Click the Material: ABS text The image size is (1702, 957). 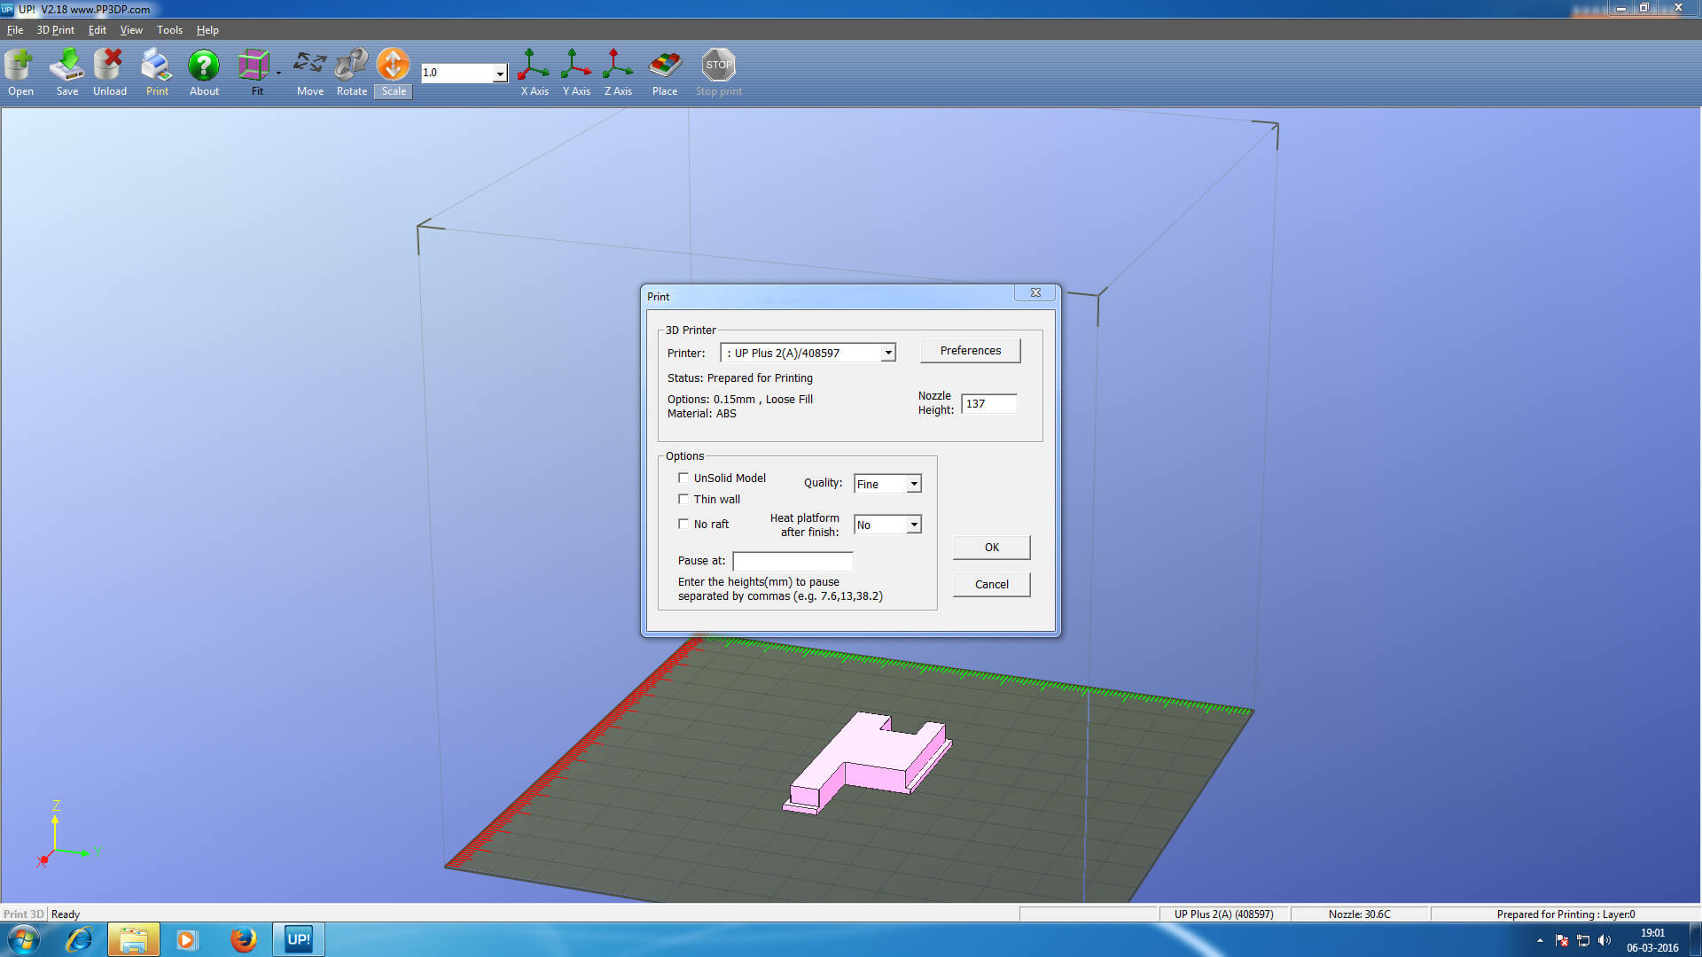coord(702,414)
